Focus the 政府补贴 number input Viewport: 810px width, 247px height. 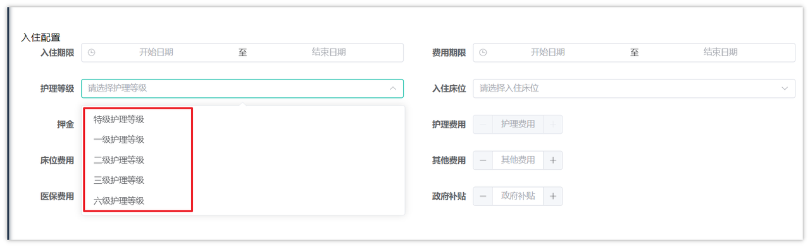(518, 196)
